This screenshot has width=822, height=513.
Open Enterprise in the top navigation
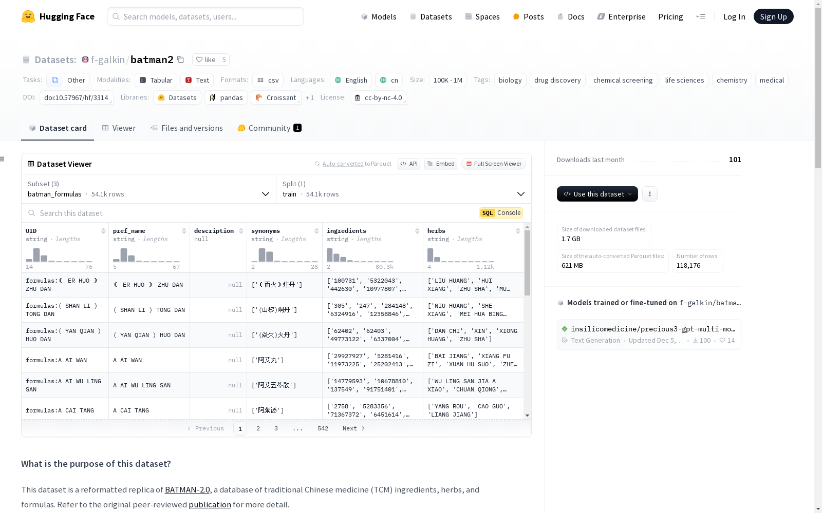point(621,16)
